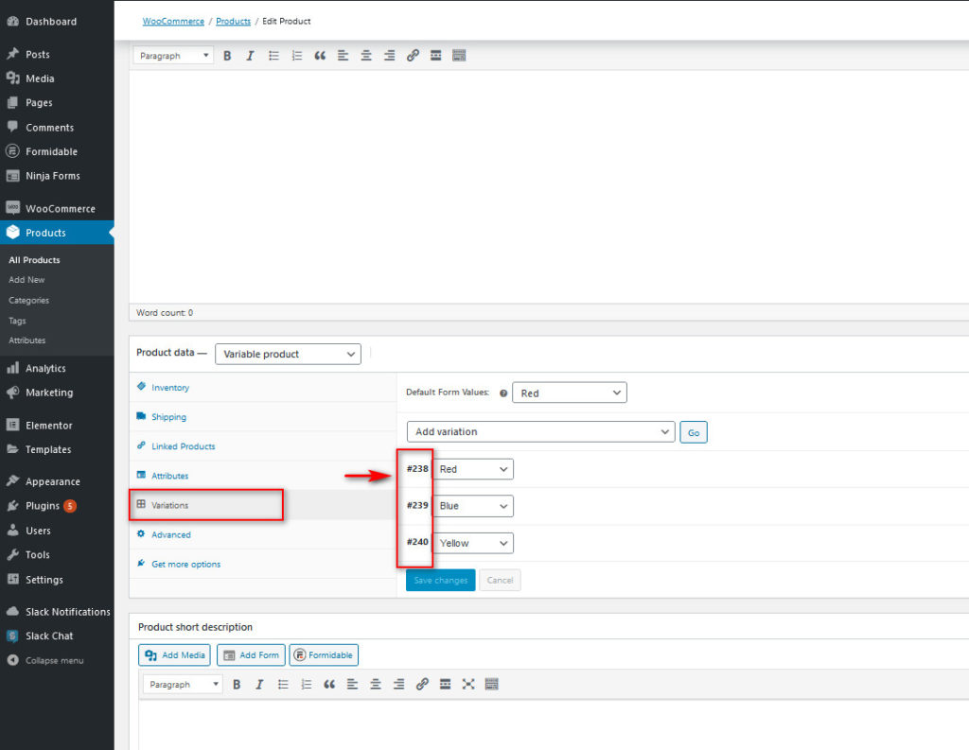Open the Inventory product data tab
Viewport: 969px width, 750px height.
tap(263, 388)
